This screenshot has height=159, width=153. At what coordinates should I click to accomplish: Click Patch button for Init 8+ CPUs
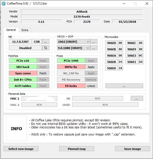43,79
